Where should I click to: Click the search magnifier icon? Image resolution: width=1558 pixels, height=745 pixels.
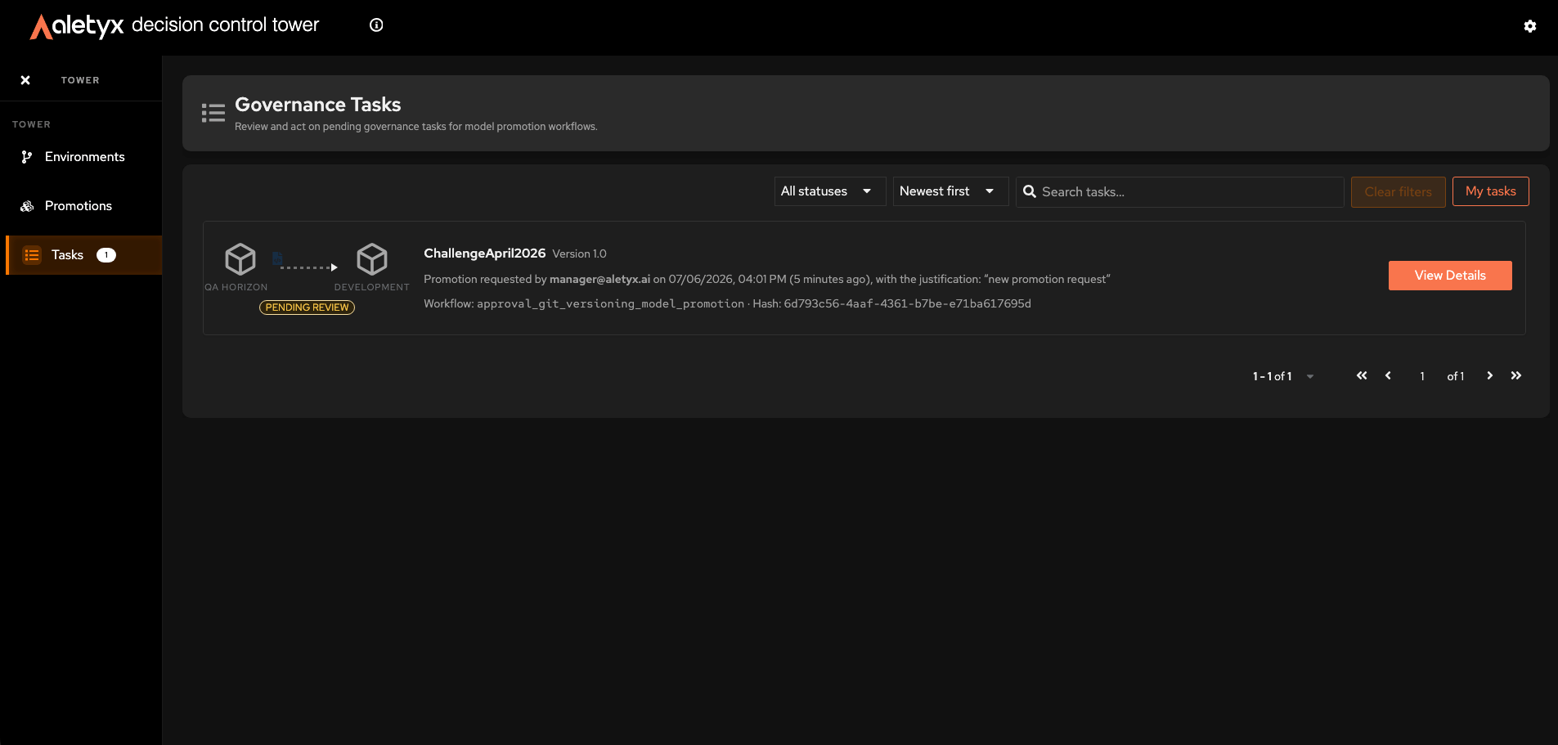tap(1030, 191)
